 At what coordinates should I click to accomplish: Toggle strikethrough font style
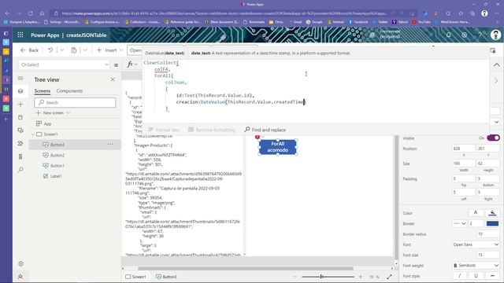coord(492,276)
